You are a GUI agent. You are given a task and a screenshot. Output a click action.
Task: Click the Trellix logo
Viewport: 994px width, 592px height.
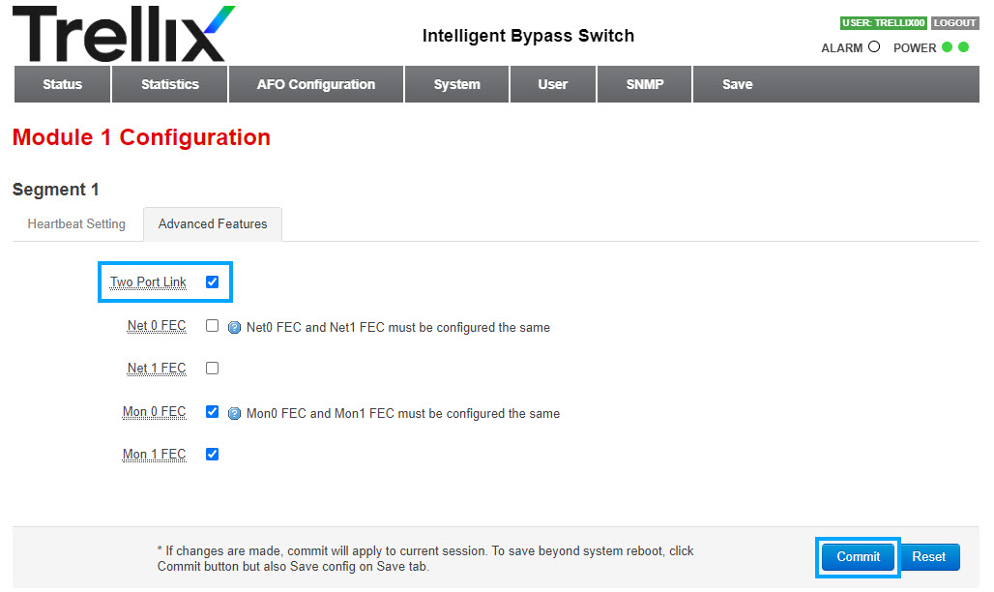click(124, 34)
